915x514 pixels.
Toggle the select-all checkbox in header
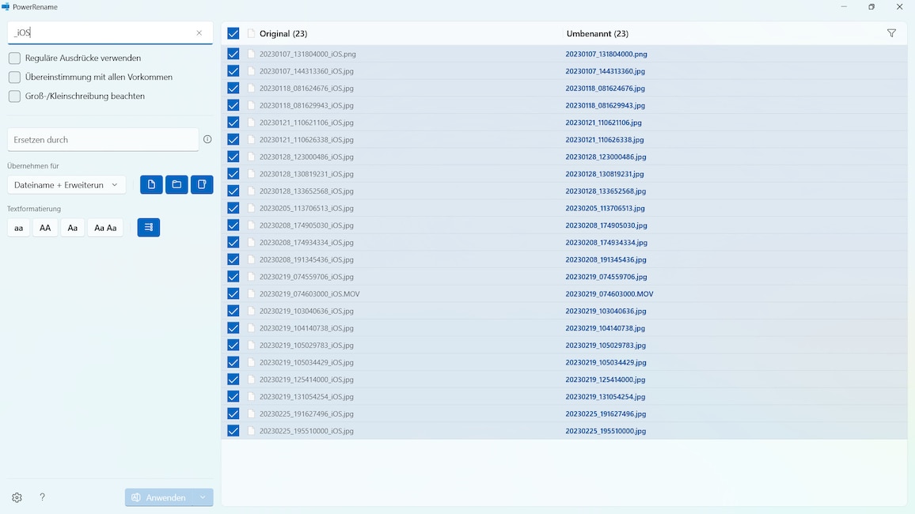point(233,34)
